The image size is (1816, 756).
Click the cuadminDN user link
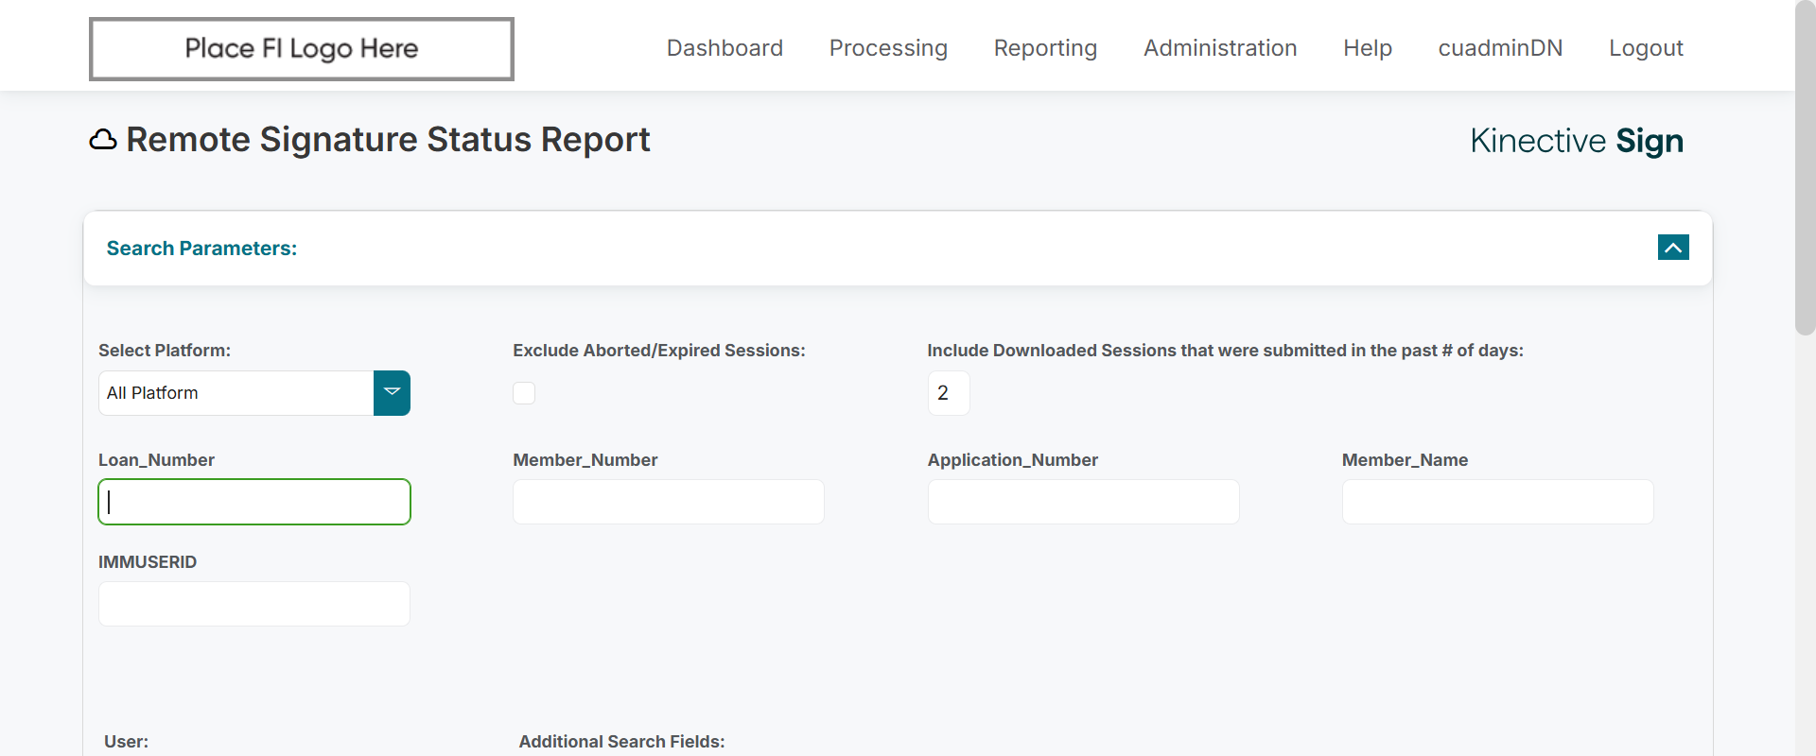coord(1500,48)
